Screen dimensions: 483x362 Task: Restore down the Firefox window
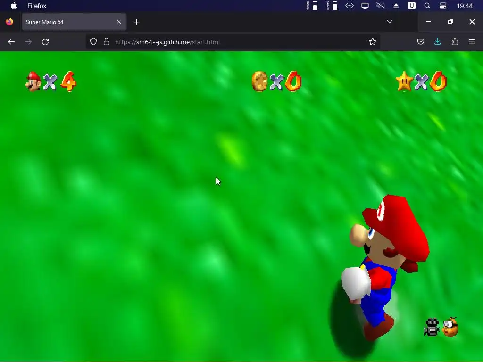point(450,22)
